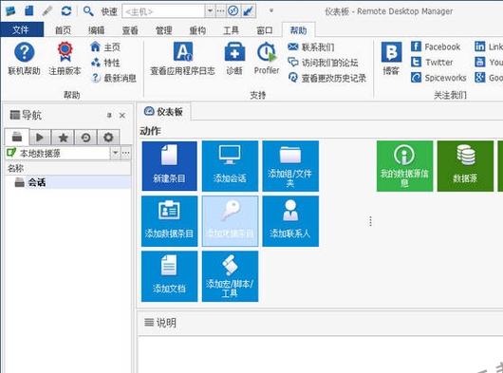
Task: Open 查看应用程序日志 application log
Action: [x=182, y=59]
